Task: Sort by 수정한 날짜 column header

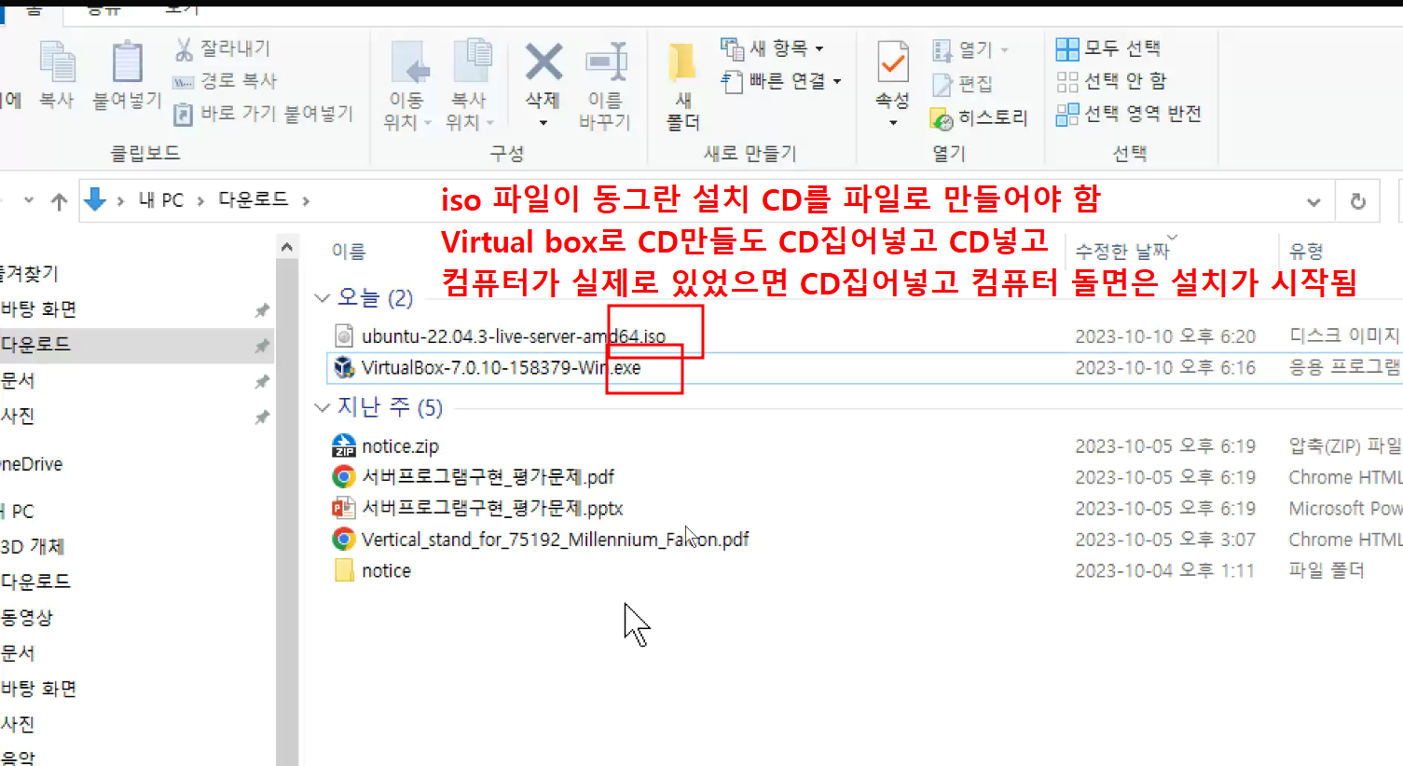Action: (1122, 252)
